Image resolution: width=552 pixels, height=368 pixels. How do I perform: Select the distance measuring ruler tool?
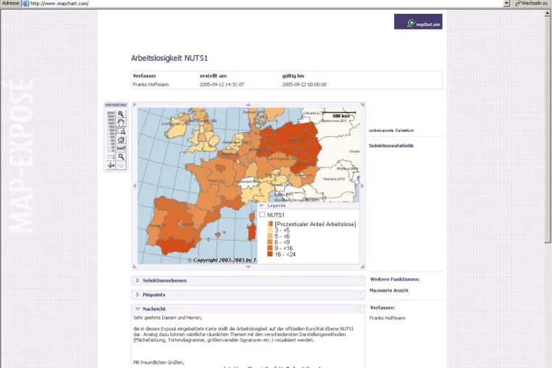pos(121,149)
